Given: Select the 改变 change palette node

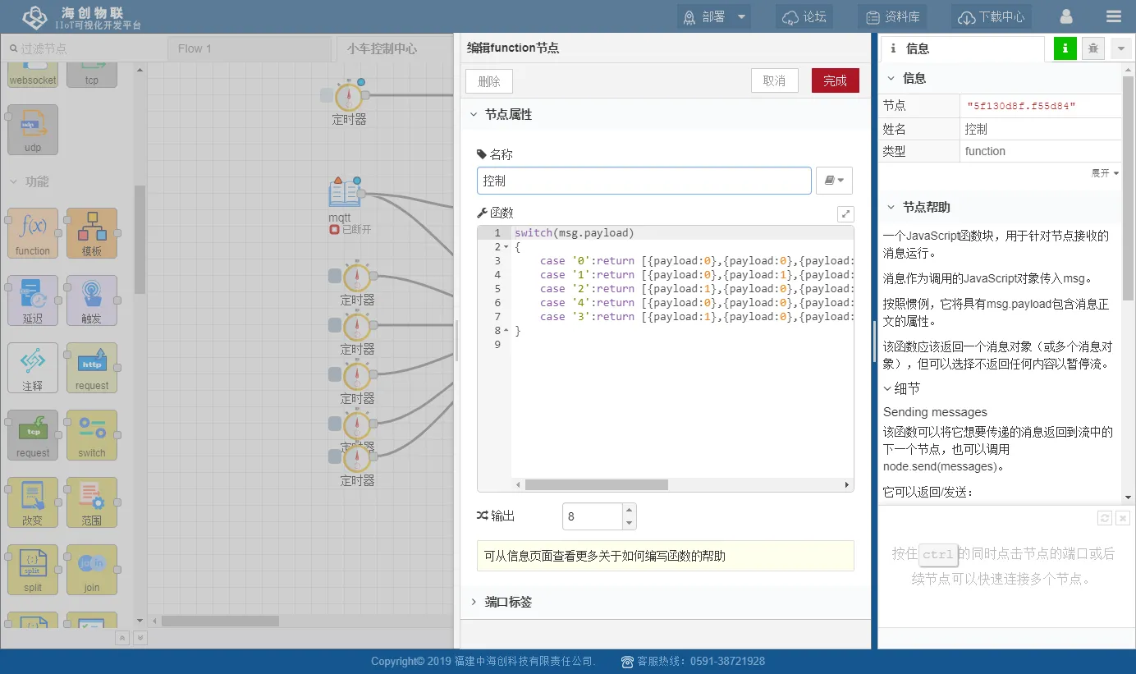Looking at the screenshot, I should (33, 502).
